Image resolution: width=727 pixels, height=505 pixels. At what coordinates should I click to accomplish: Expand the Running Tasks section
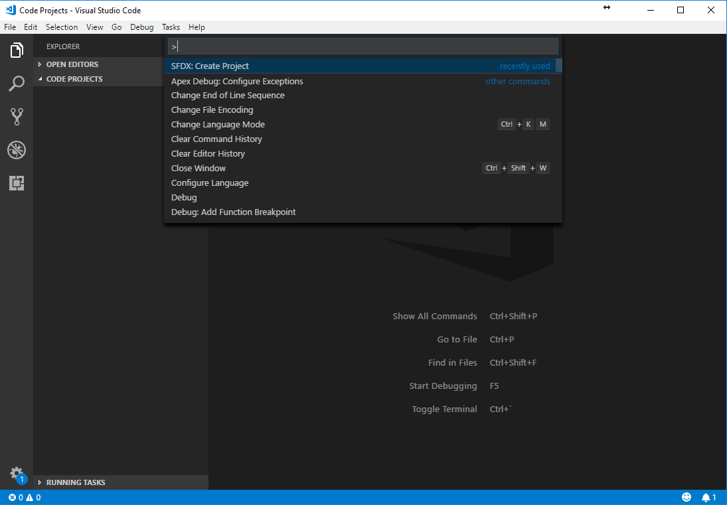(121, 482)
